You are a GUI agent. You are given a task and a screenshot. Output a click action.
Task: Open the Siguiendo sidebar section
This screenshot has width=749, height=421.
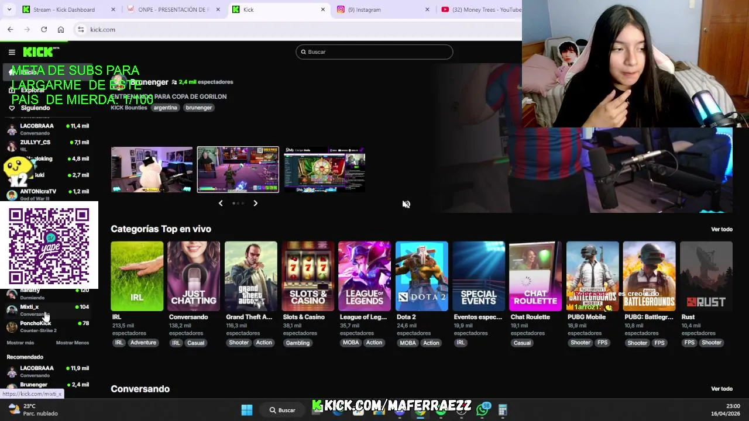(35, 108)
